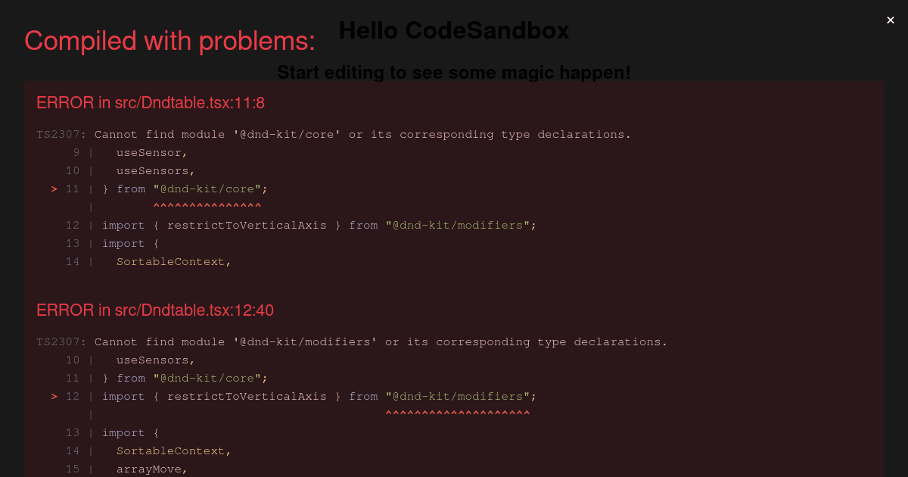This screenshot has width=908, height=477.
Task: Open ERROR in src/Dndtable.tsx:12:40 heading
Action: pos(155,310)
